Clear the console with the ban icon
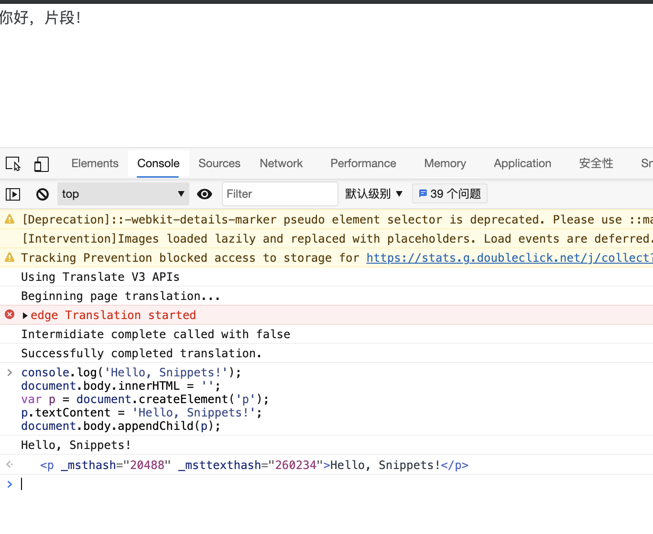Screen dimensions: 653x534 [x=43, y=194]
